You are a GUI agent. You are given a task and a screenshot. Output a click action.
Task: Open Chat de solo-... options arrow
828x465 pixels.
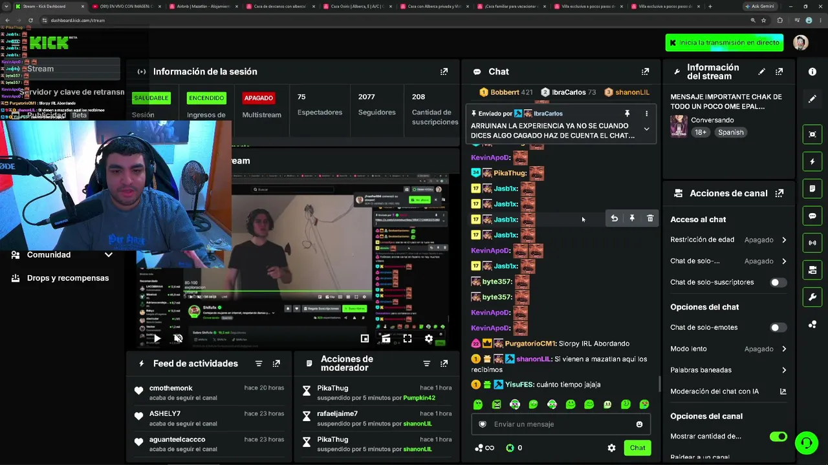784,261
